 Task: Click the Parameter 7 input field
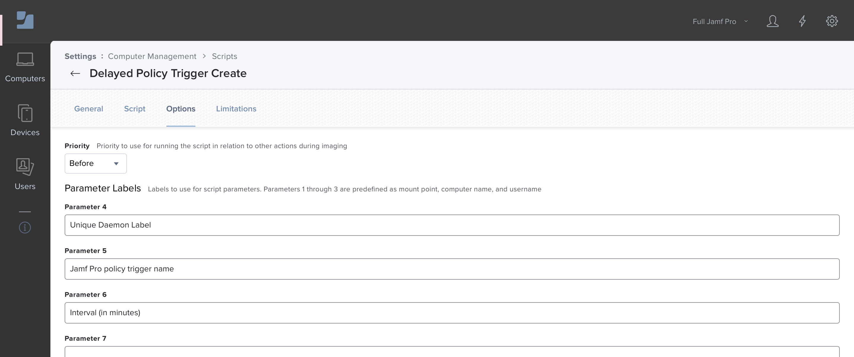tap(452, 351)
